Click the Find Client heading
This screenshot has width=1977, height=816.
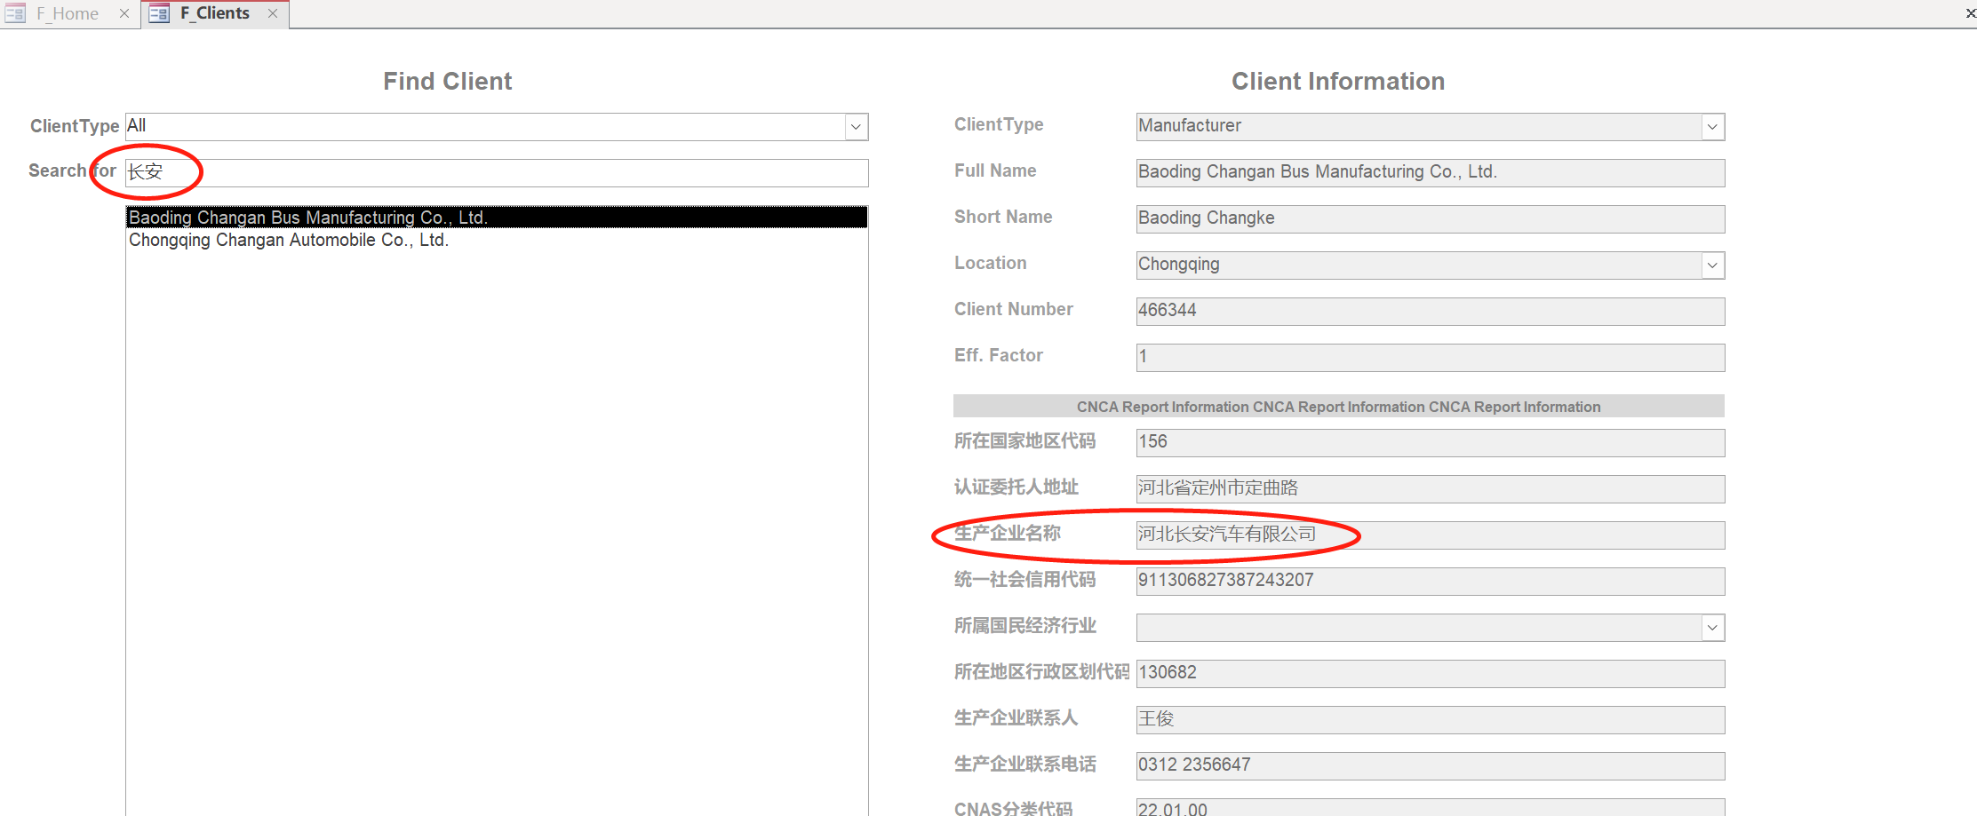(x=448, y=82)
